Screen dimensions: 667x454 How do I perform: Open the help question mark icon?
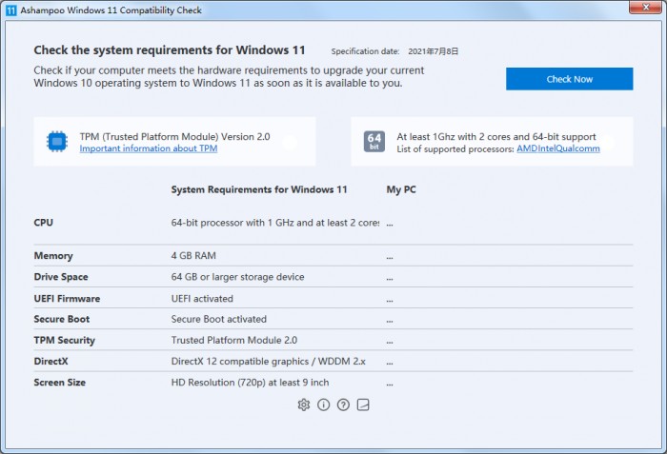[x=343, y=405]
